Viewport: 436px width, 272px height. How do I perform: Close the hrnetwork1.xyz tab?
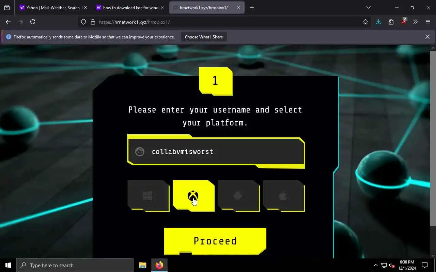(239, 7)
